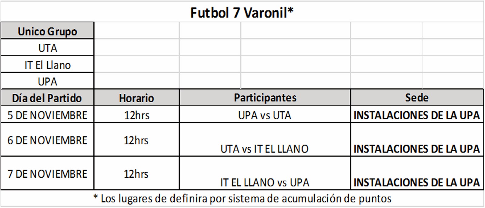Screen dimensions: 485x208
Task: Select the IT El Llano team cell
Action: click(47, 65)
